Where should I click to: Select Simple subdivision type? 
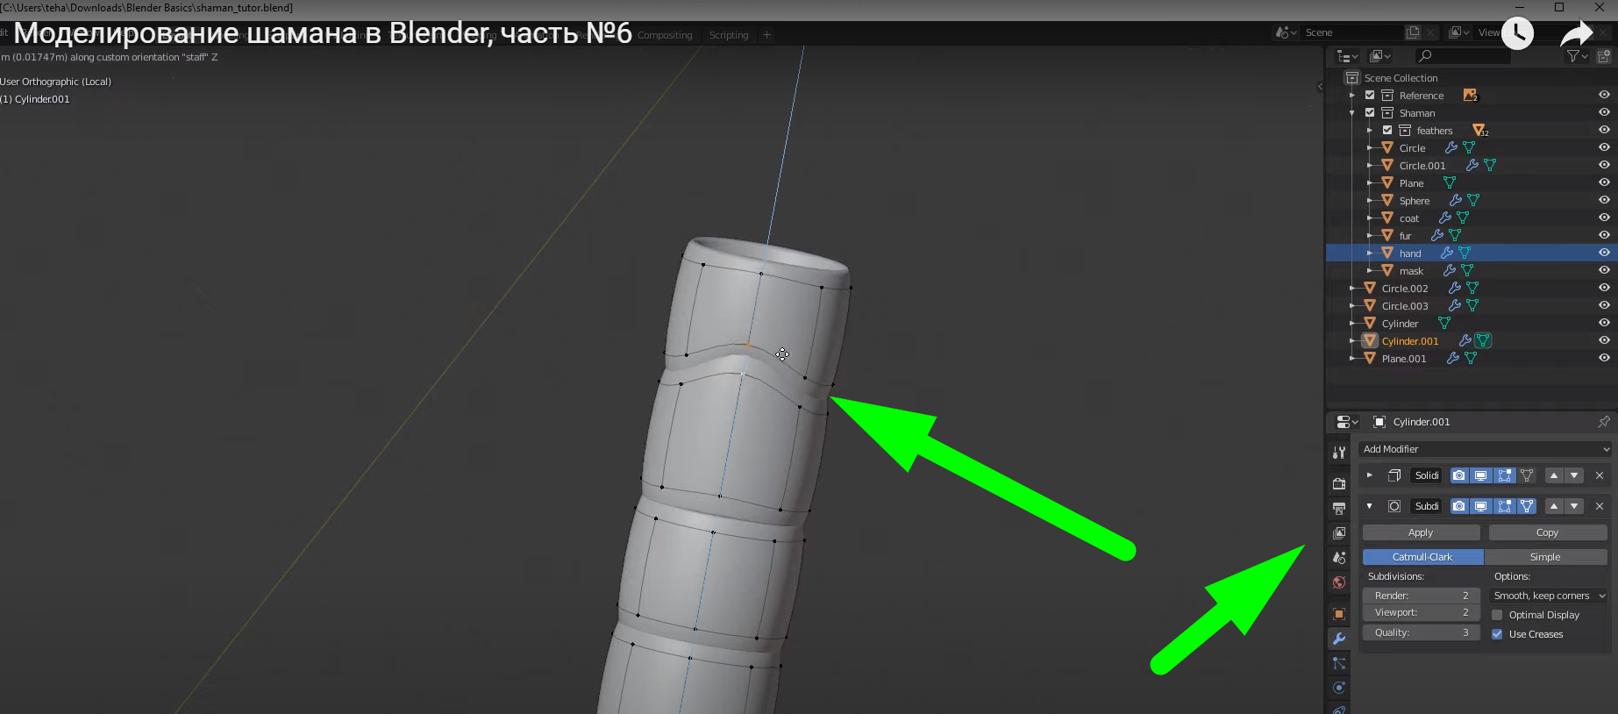pyautogui.click(x=1545, y=557)
